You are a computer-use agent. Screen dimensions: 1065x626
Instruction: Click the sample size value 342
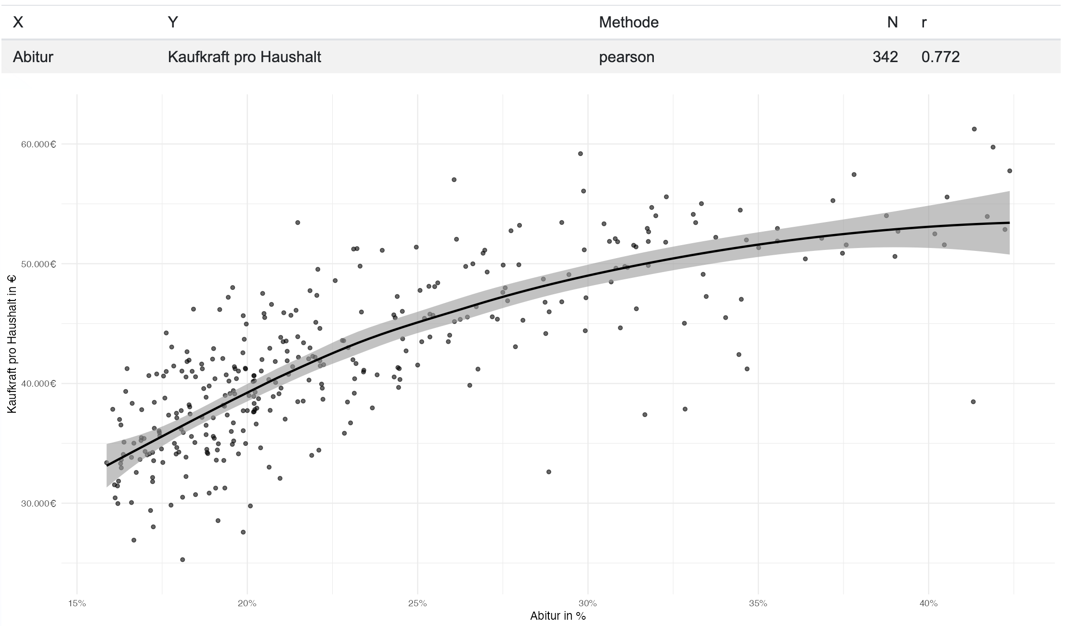click(x=885, y=57)
